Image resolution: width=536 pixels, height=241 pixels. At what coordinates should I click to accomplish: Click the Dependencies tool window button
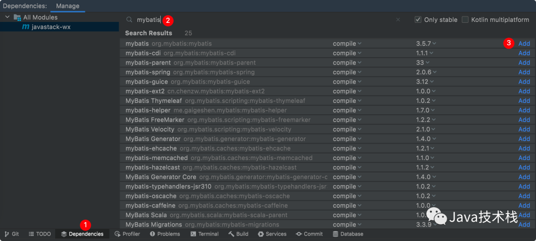(82, 234)
